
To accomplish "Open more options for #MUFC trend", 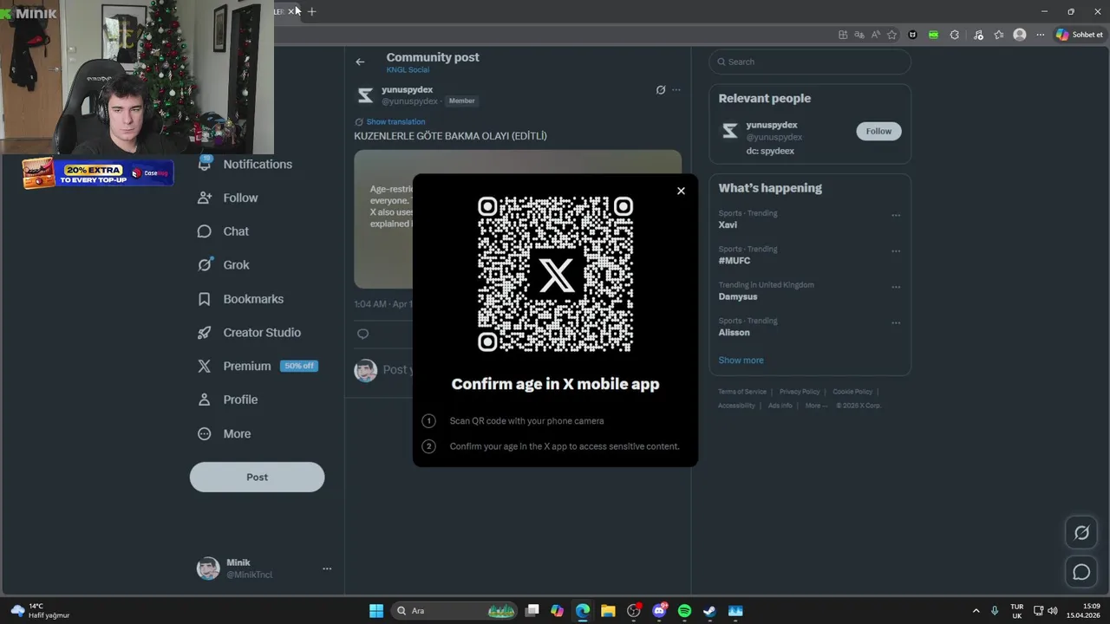I will coord(896,251).
